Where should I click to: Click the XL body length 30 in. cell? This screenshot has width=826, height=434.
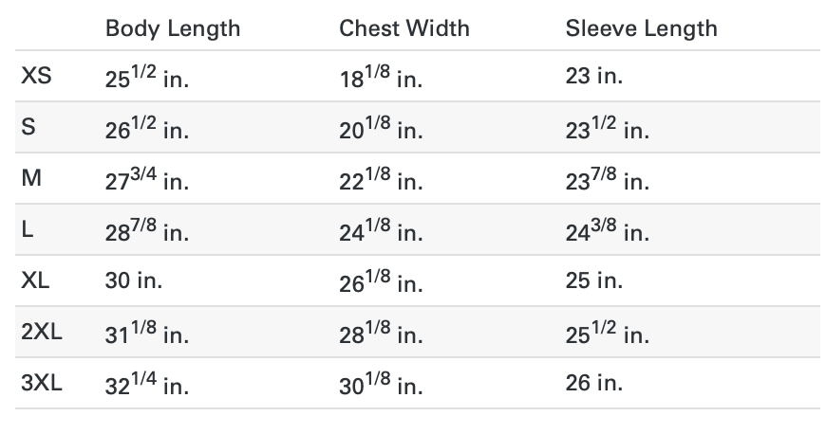[x=135, y=281]
